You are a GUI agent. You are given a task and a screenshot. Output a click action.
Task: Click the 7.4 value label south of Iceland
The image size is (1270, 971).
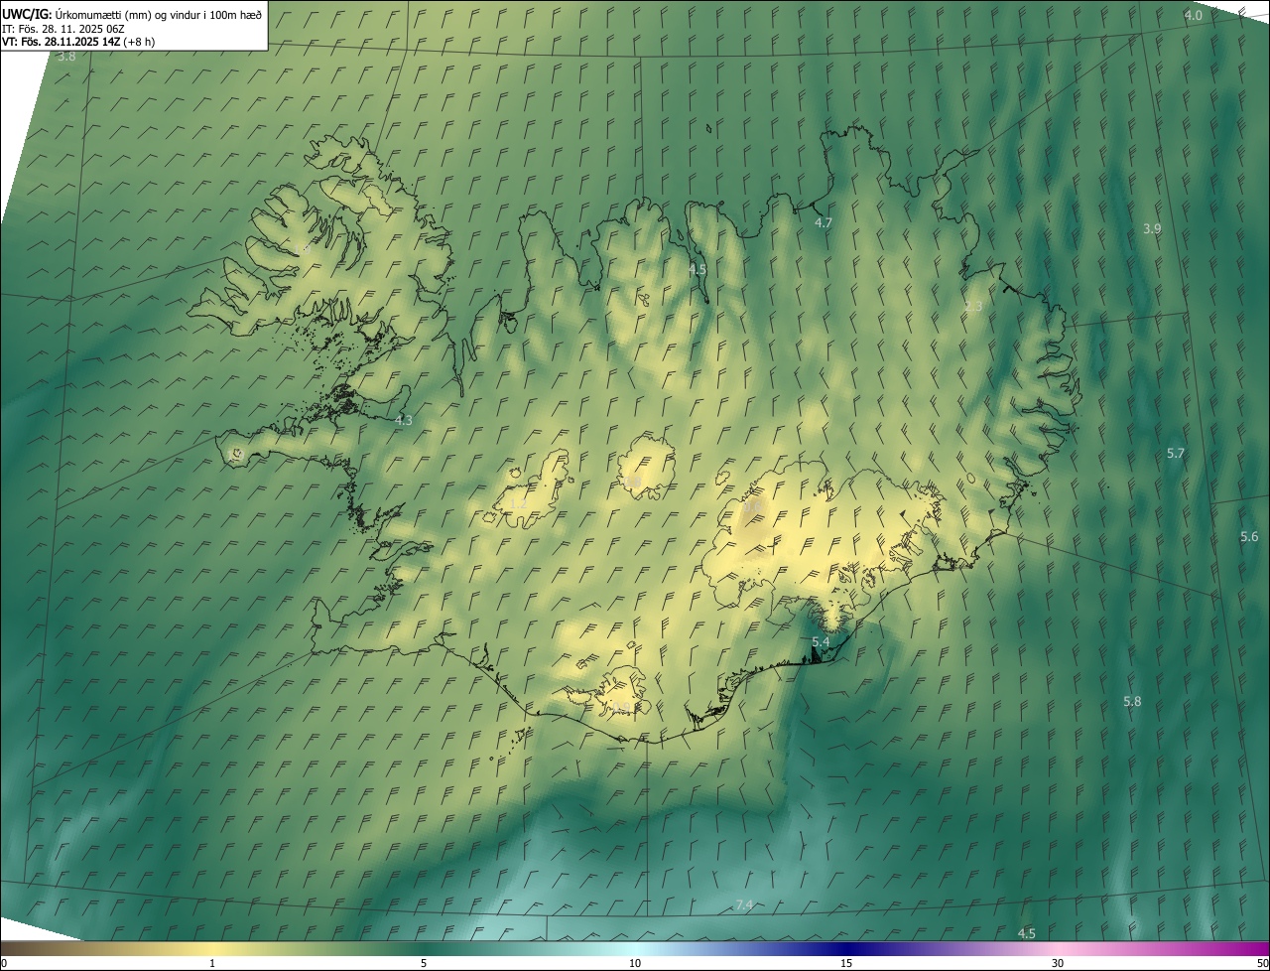(x=744, y=904)
